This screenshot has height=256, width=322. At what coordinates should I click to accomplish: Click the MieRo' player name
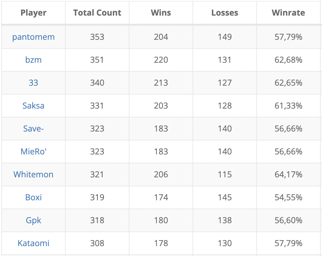(x=33, y=152)
